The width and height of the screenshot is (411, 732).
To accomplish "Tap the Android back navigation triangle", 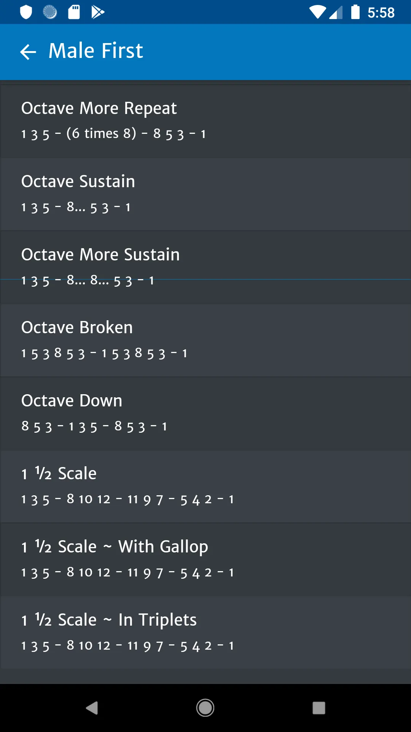I will pos(92,708).
